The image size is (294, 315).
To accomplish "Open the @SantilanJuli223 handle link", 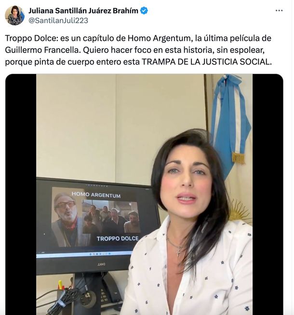I will [x=58, y=21].
